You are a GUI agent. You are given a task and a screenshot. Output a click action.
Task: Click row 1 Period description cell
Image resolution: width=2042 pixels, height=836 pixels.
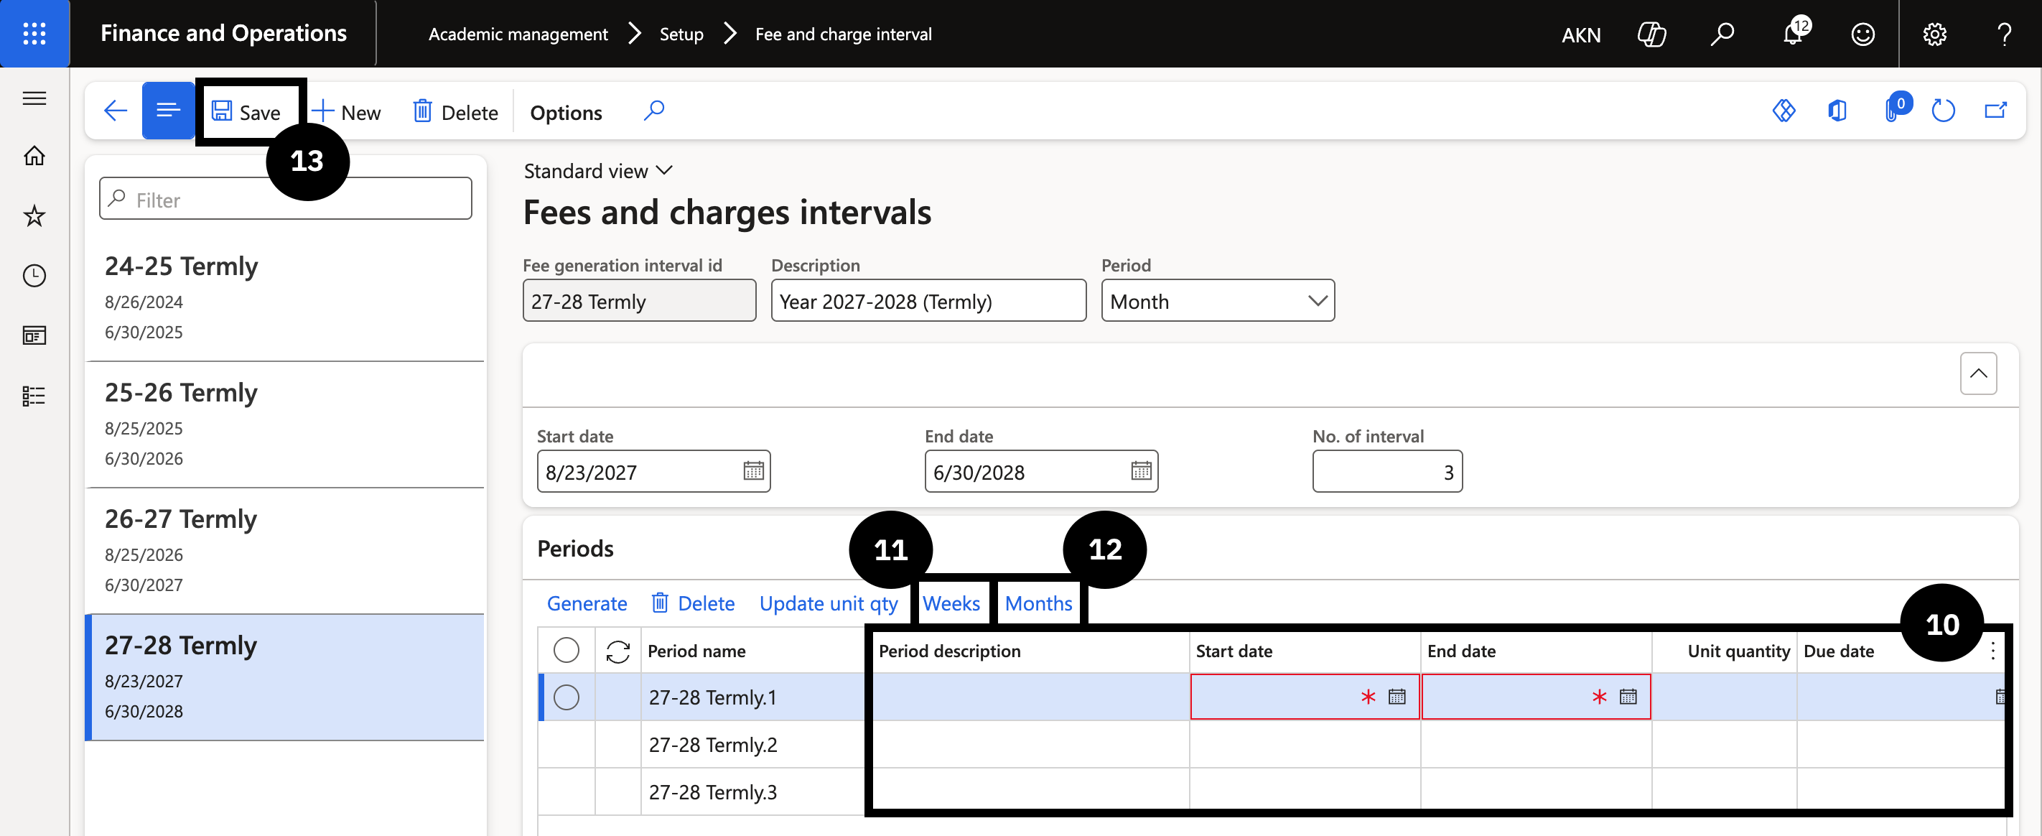coord(1030,697)
